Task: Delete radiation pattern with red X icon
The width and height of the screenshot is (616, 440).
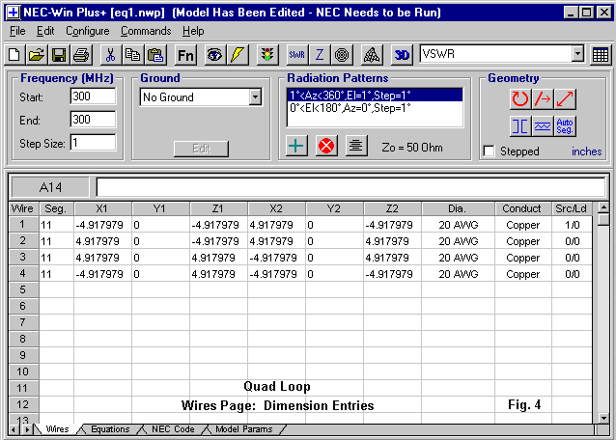Action: [x=326, y=146]
